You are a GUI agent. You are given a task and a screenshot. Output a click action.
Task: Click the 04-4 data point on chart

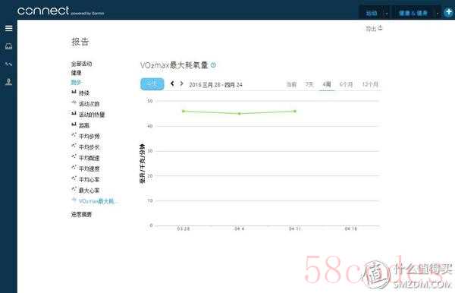[x=239, y=114]
